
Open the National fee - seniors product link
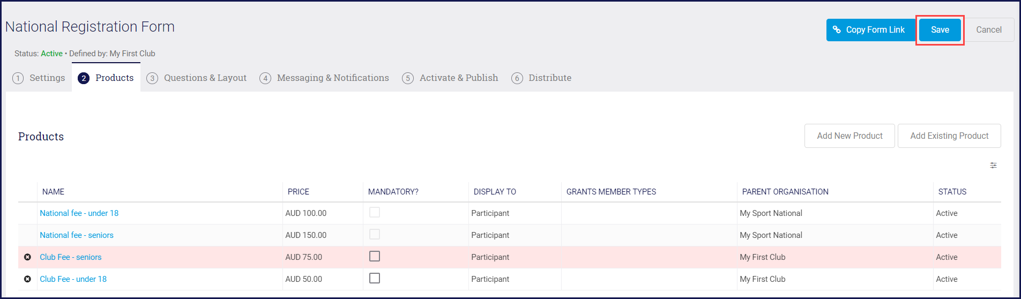click(77, 235)
